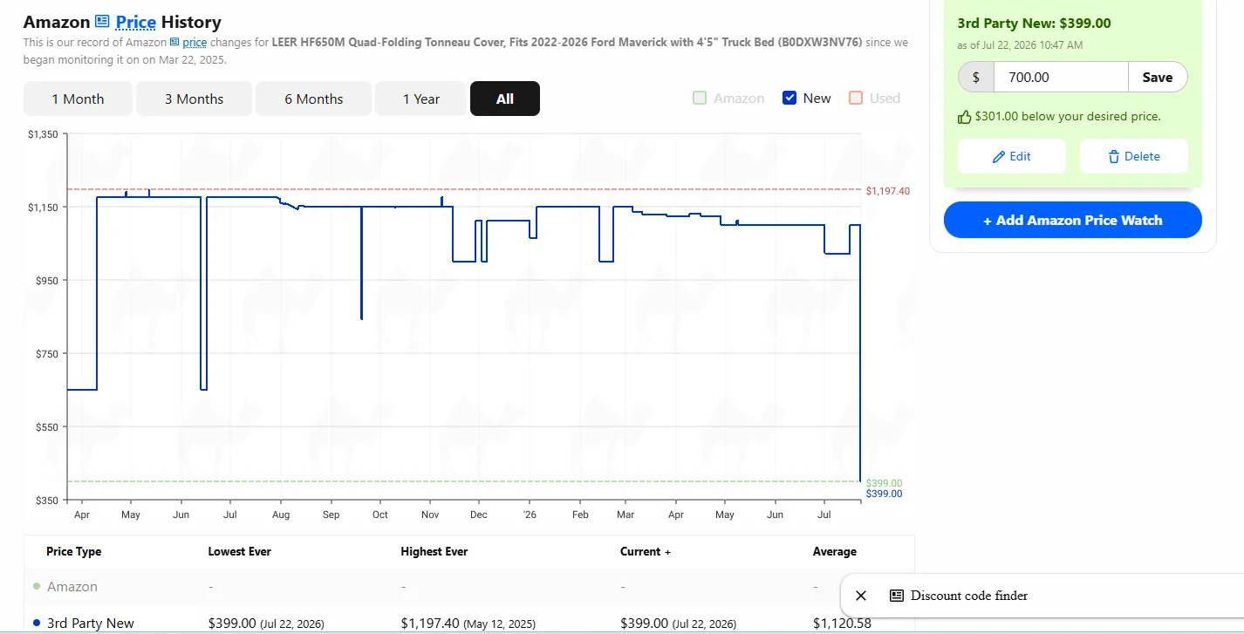Select the 3 Months range tab
Viewport: 1244px width, 634px height.
point(194,99)
